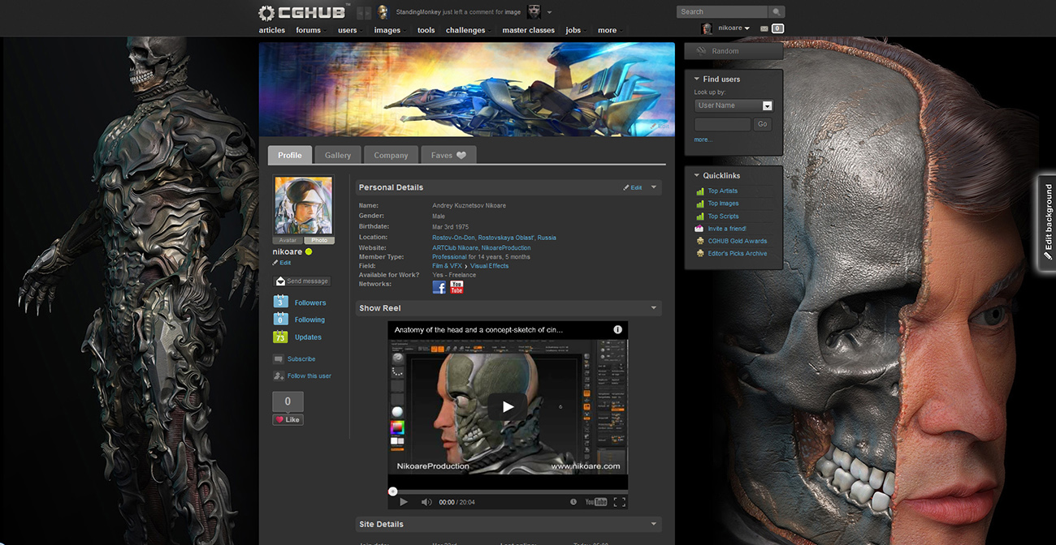Screen dimensions: 1056x545
Task: Open the master classes menu
Action: coord(529,30)
